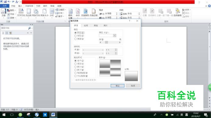Open the Themes (主题) gallery icon
The width and height of the screenshot is (211, 118).
click(x=3, y=13)
